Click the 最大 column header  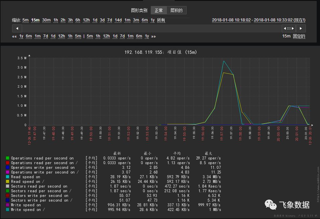[208, 153]
